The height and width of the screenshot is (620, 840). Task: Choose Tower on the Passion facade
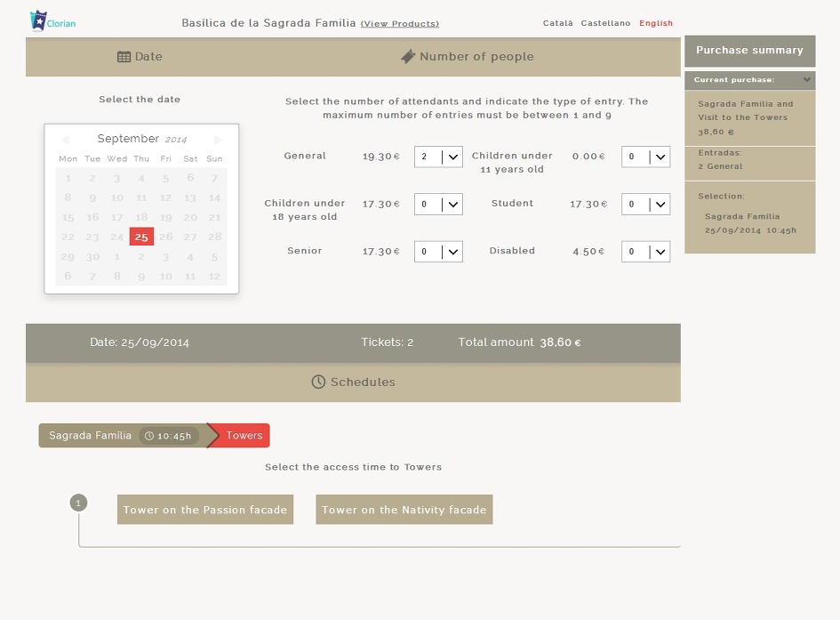205,510
